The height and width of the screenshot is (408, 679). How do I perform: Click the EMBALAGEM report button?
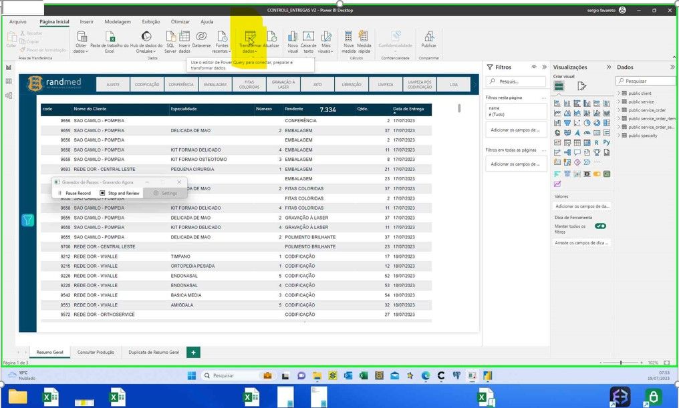pyautogui.click(x=215, y=84)
